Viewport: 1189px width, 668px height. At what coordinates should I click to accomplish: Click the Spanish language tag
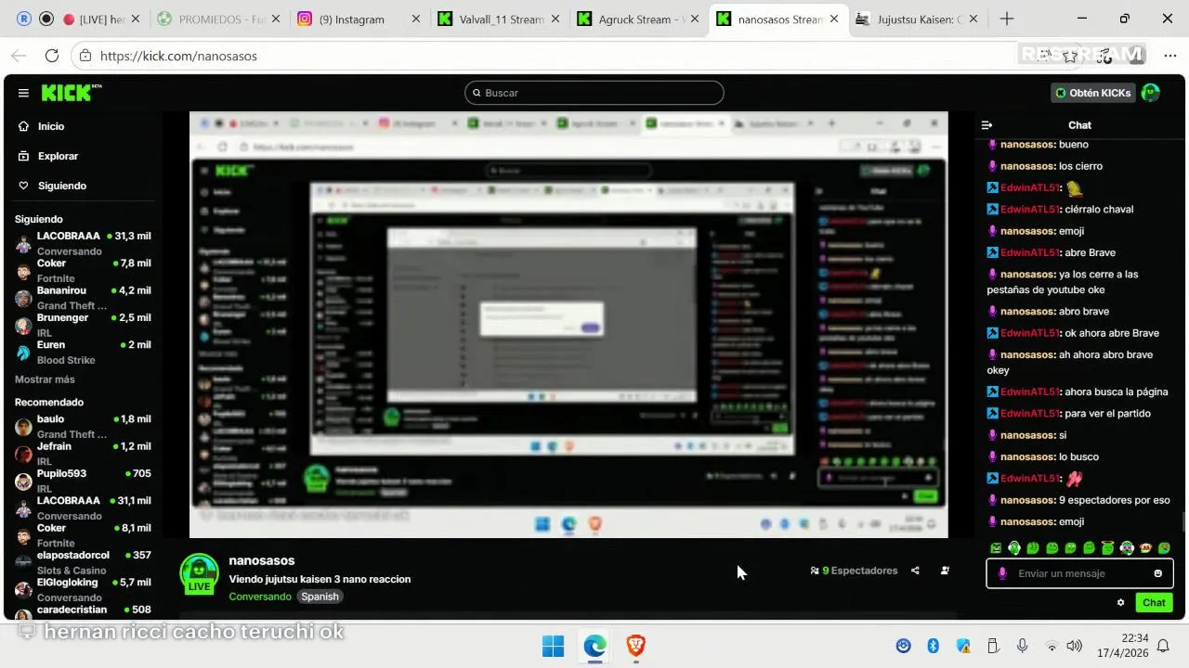click(320, 597)
